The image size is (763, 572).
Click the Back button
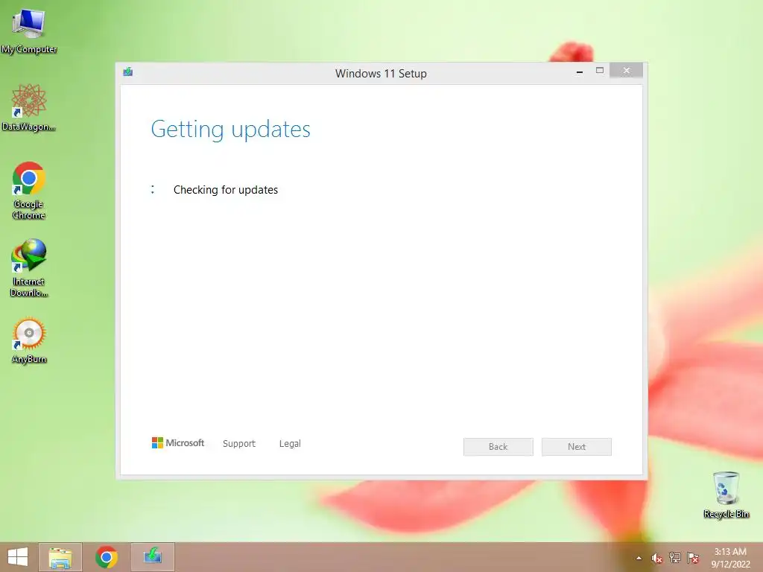[x=498, y=447]
